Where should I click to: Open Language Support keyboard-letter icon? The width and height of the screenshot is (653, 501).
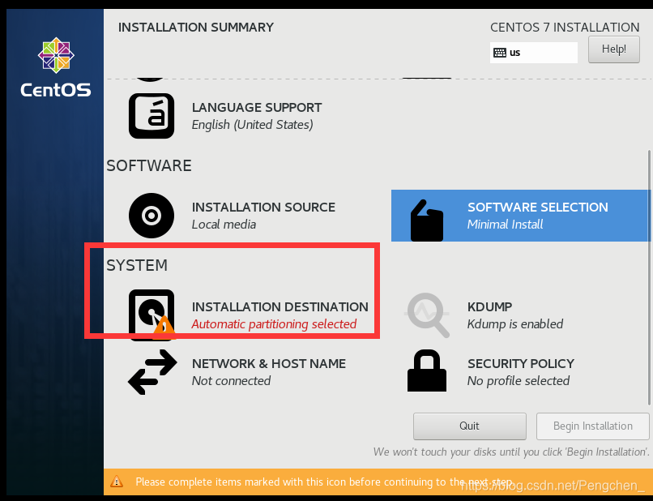pos(152,116)
